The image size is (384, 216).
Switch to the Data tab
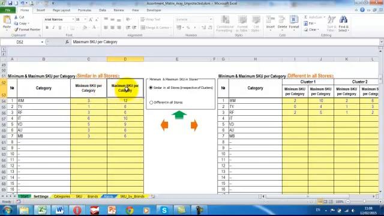click(x=103, y=10)
